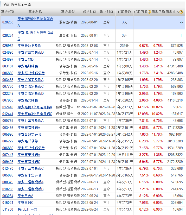The width and height of the screenshot is (186, 215).
Task: Open 平安惠文纯债 fund link
Action: 28,100
